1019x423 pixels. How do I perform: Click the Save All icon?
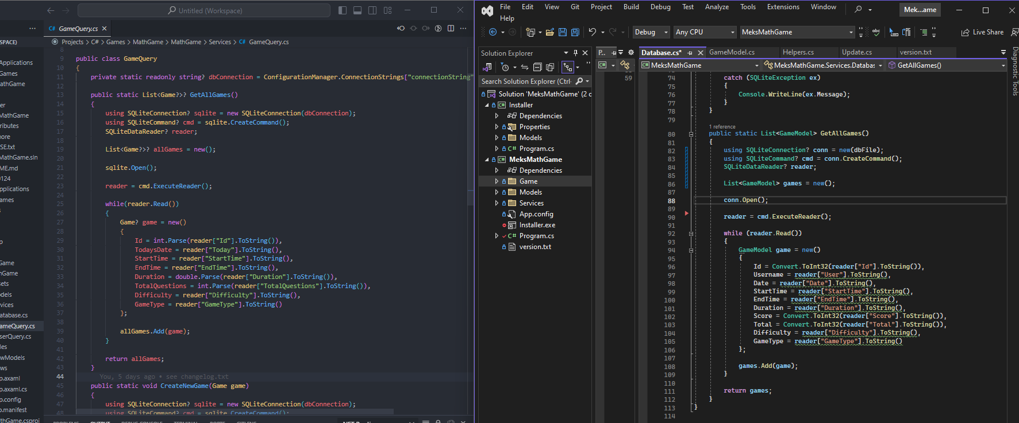[x=575, y=32]
